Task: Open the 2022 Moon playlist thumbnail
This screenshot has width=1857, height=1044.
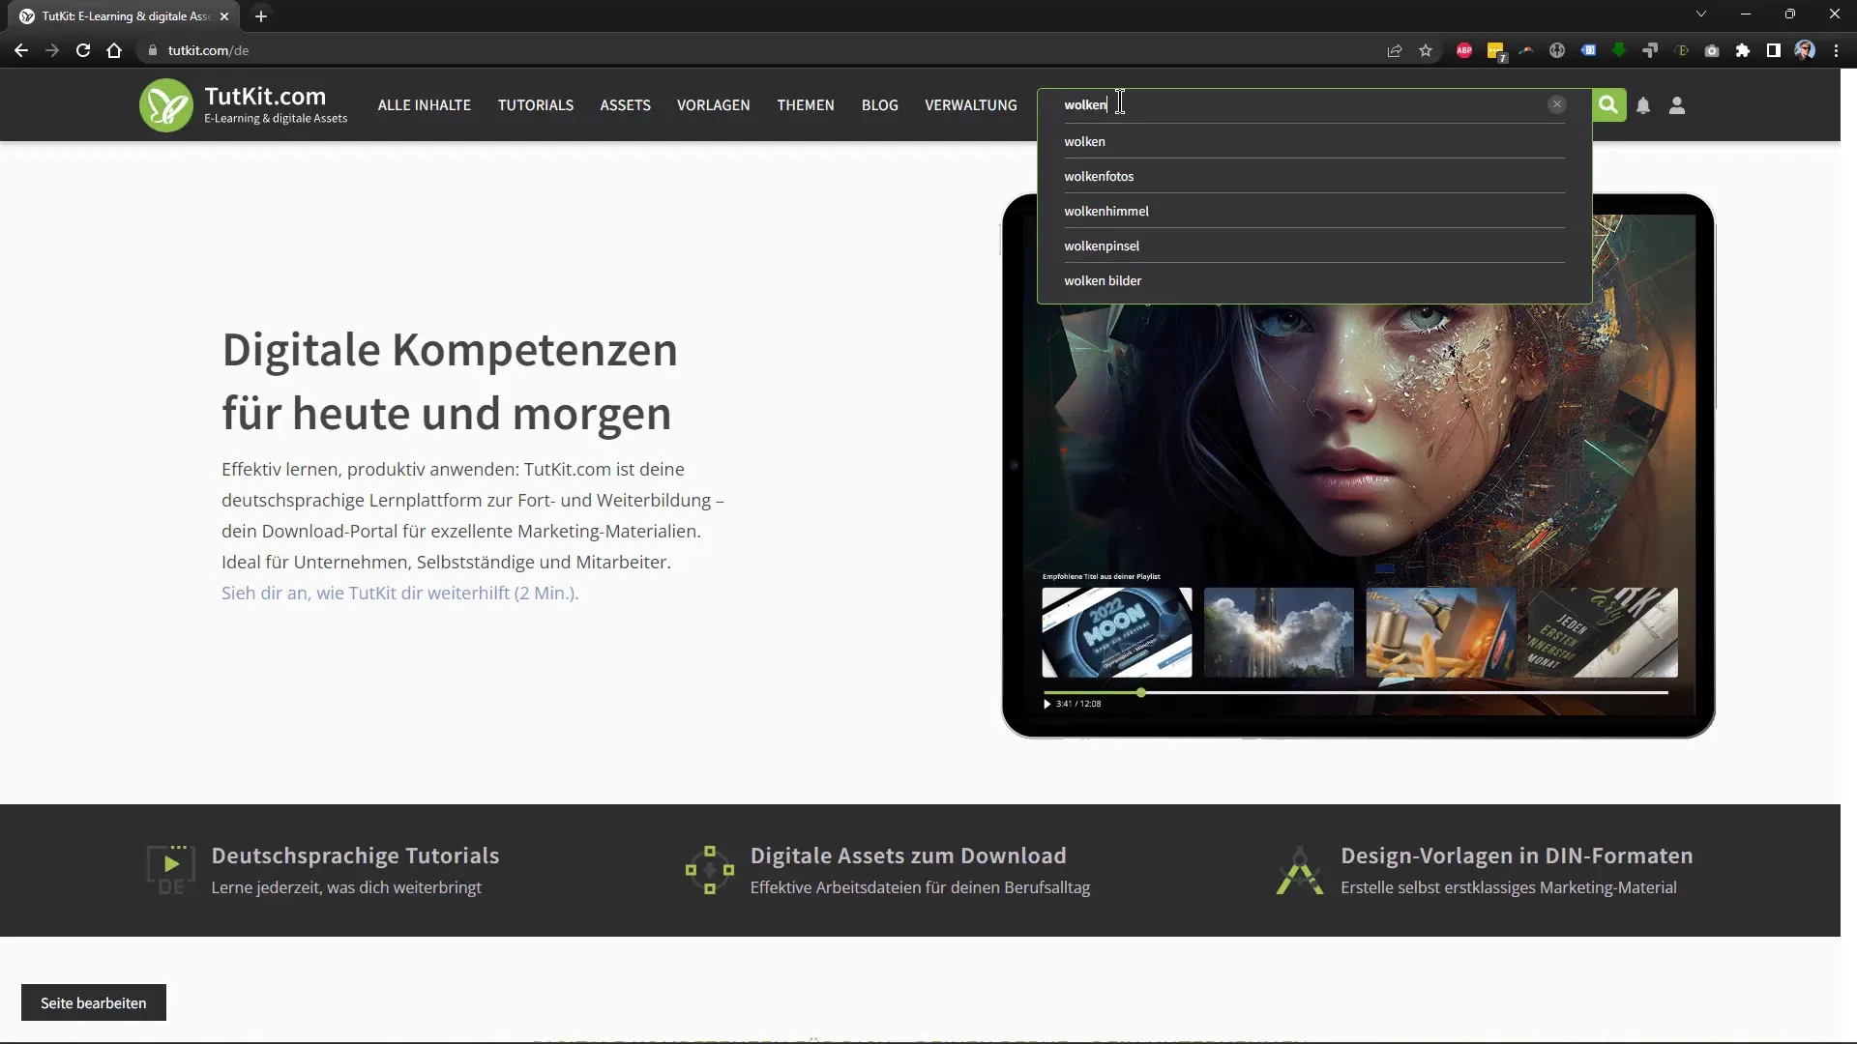Action: [x=1116, y=632]
